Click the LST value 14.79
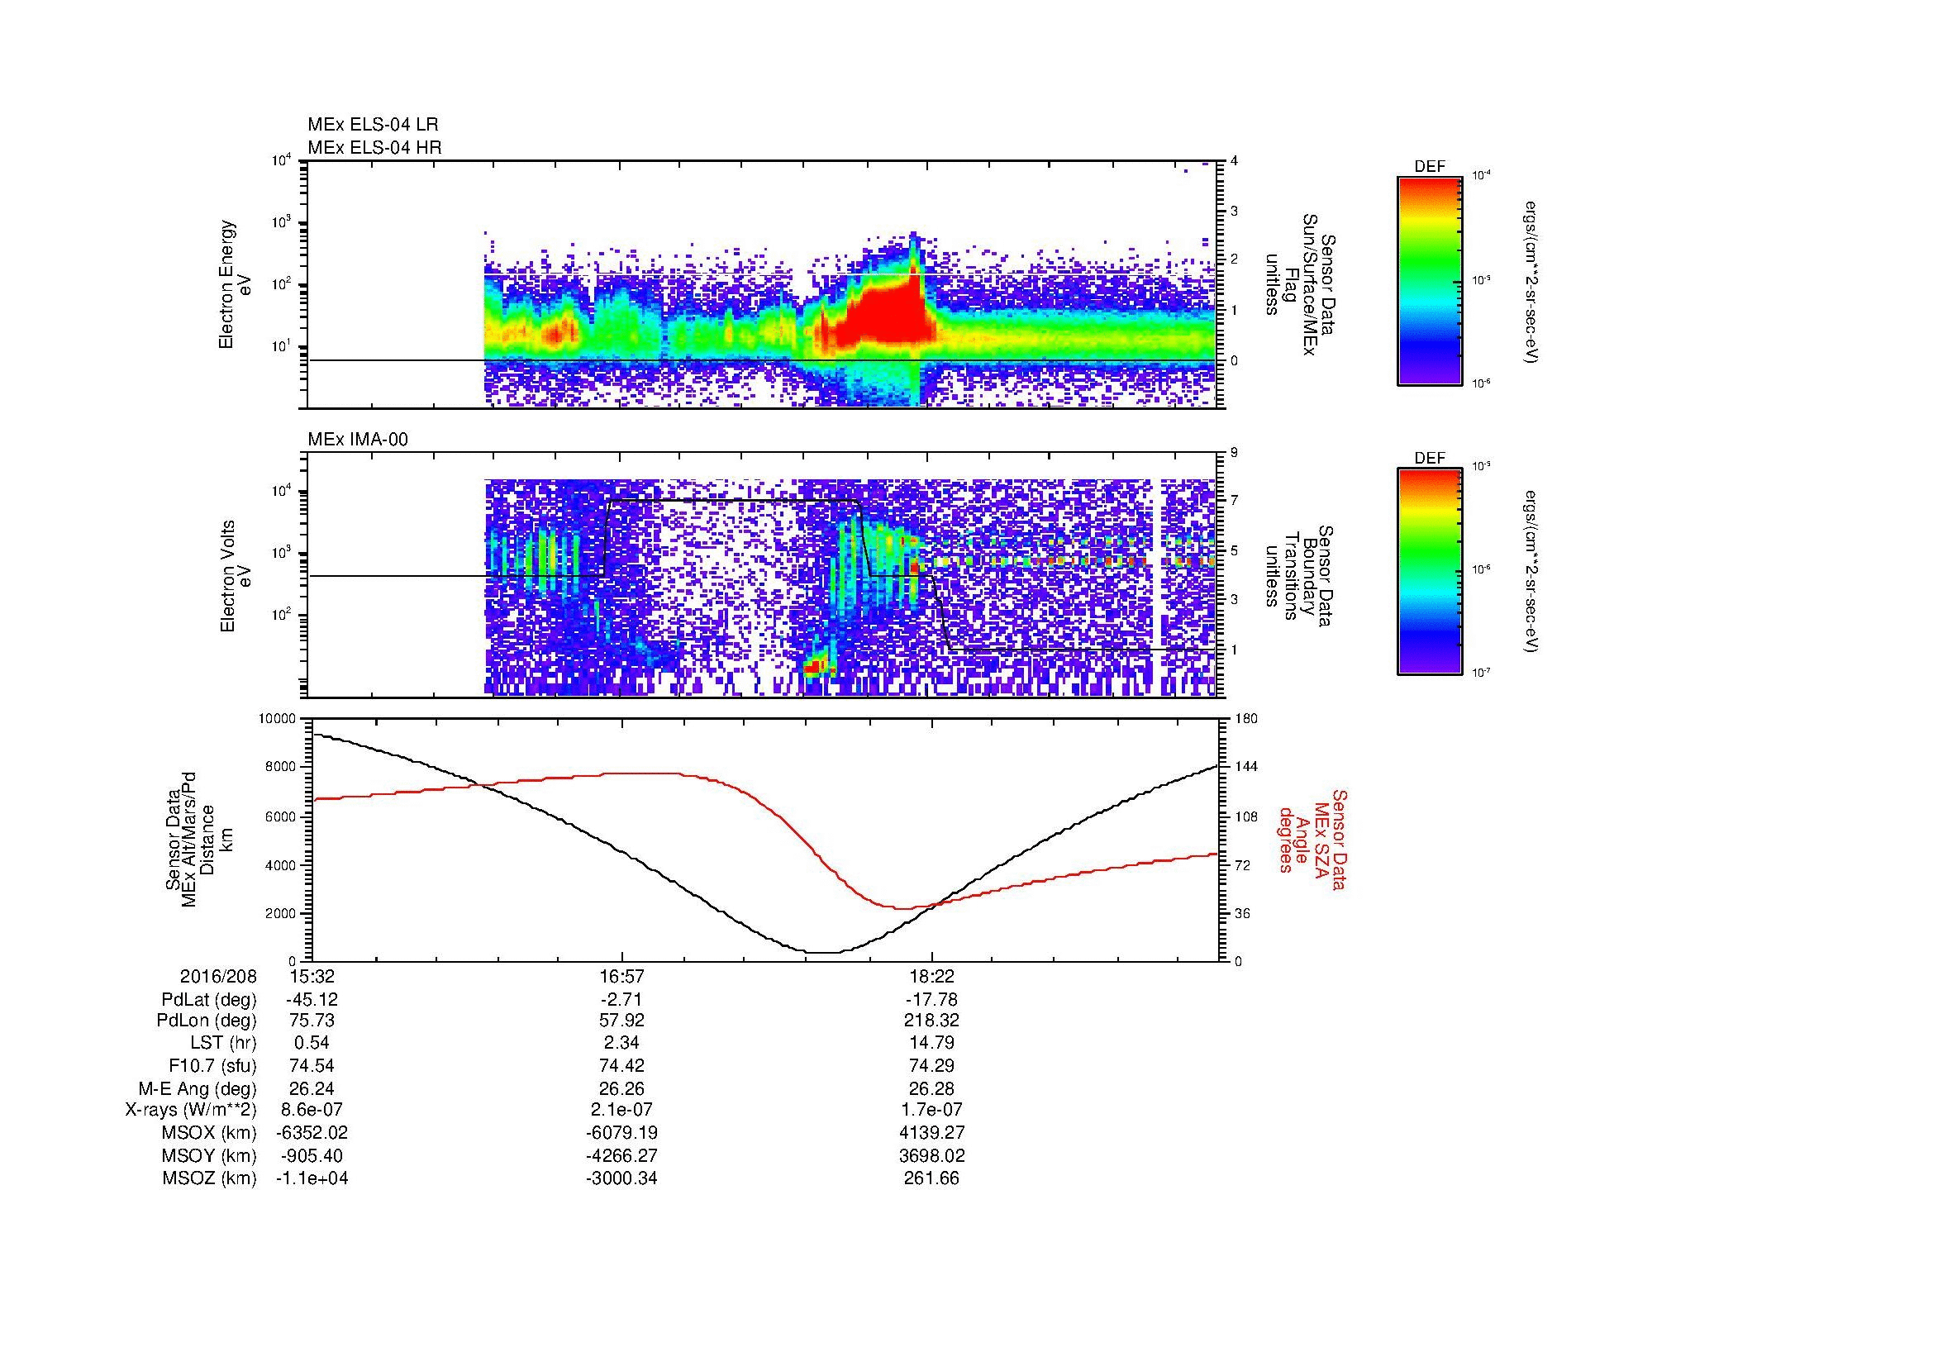This screenshot has width=1933, height=1366. (931, 1043)
